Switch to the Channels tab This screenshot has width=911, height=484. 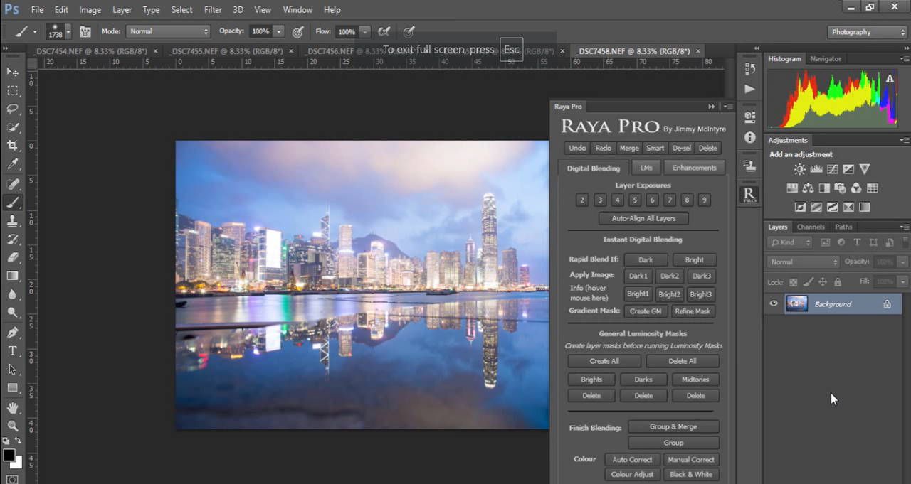810,227
